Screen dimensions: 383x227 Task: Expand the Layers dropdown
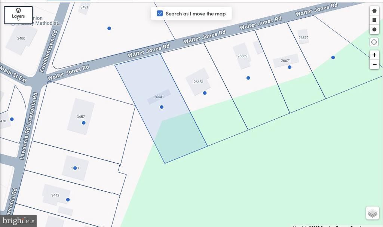coord(18,15)
